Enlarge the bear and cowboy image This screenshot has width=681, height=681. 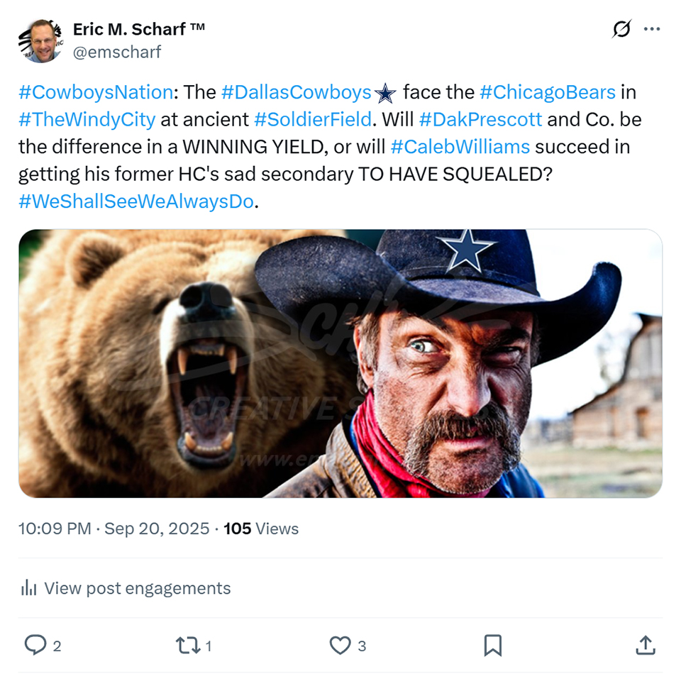point(340,363)
